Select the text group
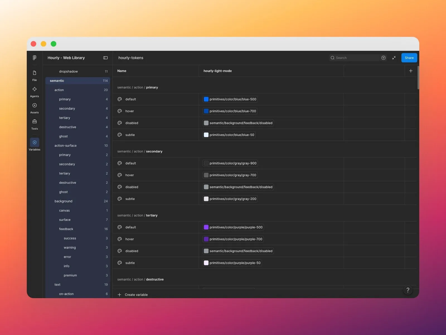The width and height of the screenshot is (446, 335). [x=78, y=284]
